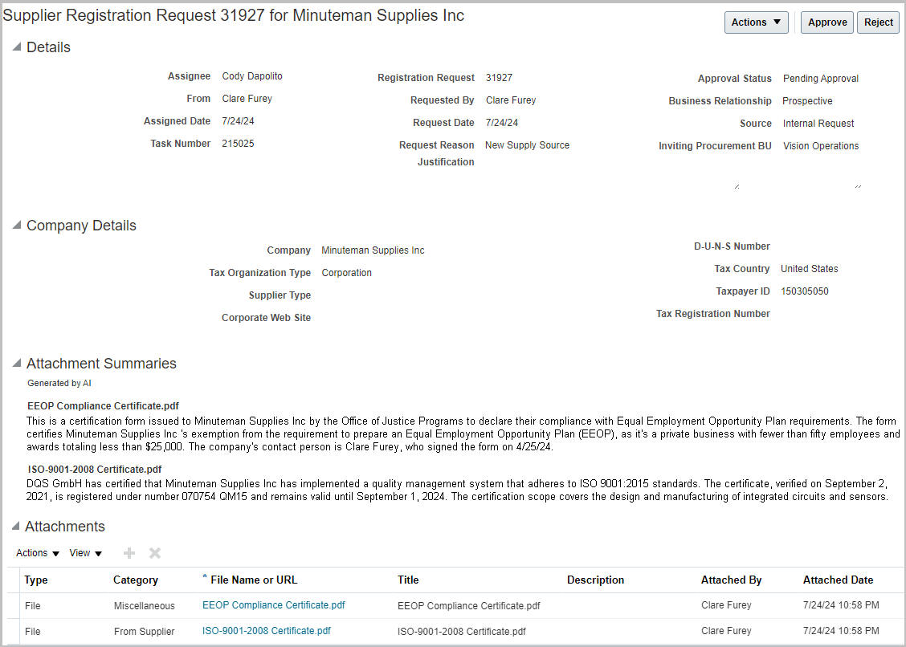
Task: Click the Business Relationship Prospective value
Action: (x=807, y=101)
